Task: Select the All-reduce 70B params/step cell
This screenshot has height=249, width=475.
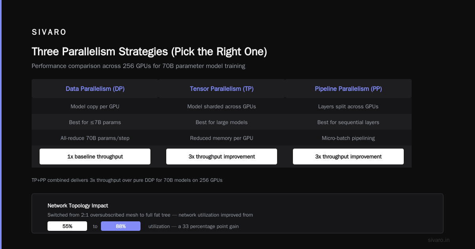Action: point(95,138)
